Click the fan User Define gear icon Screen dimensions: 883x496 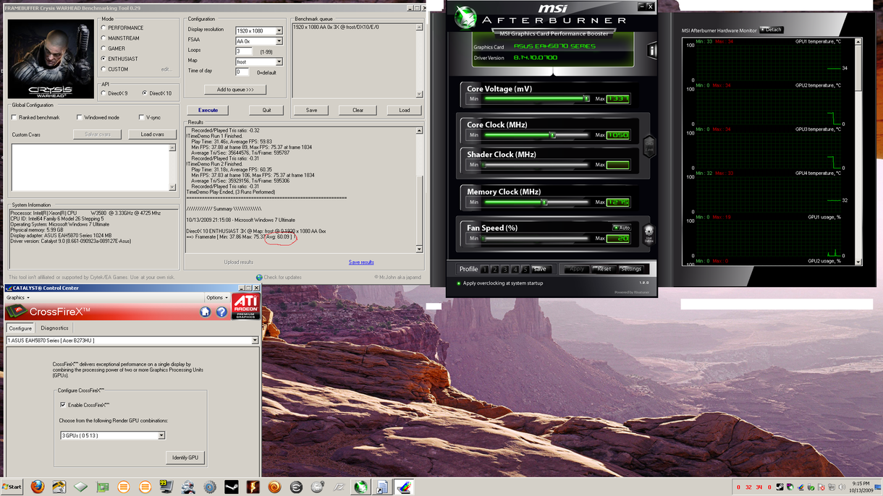pos(648,234)
